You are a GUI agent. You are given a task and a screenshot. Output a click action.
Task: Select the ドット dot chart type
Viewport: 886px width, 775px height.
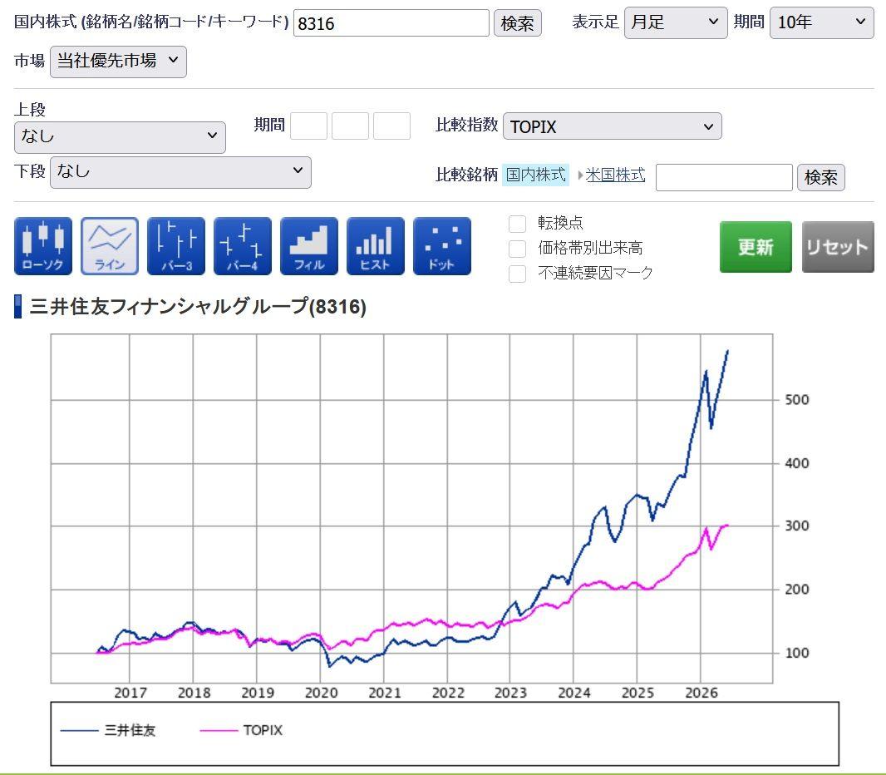(442, 246)
